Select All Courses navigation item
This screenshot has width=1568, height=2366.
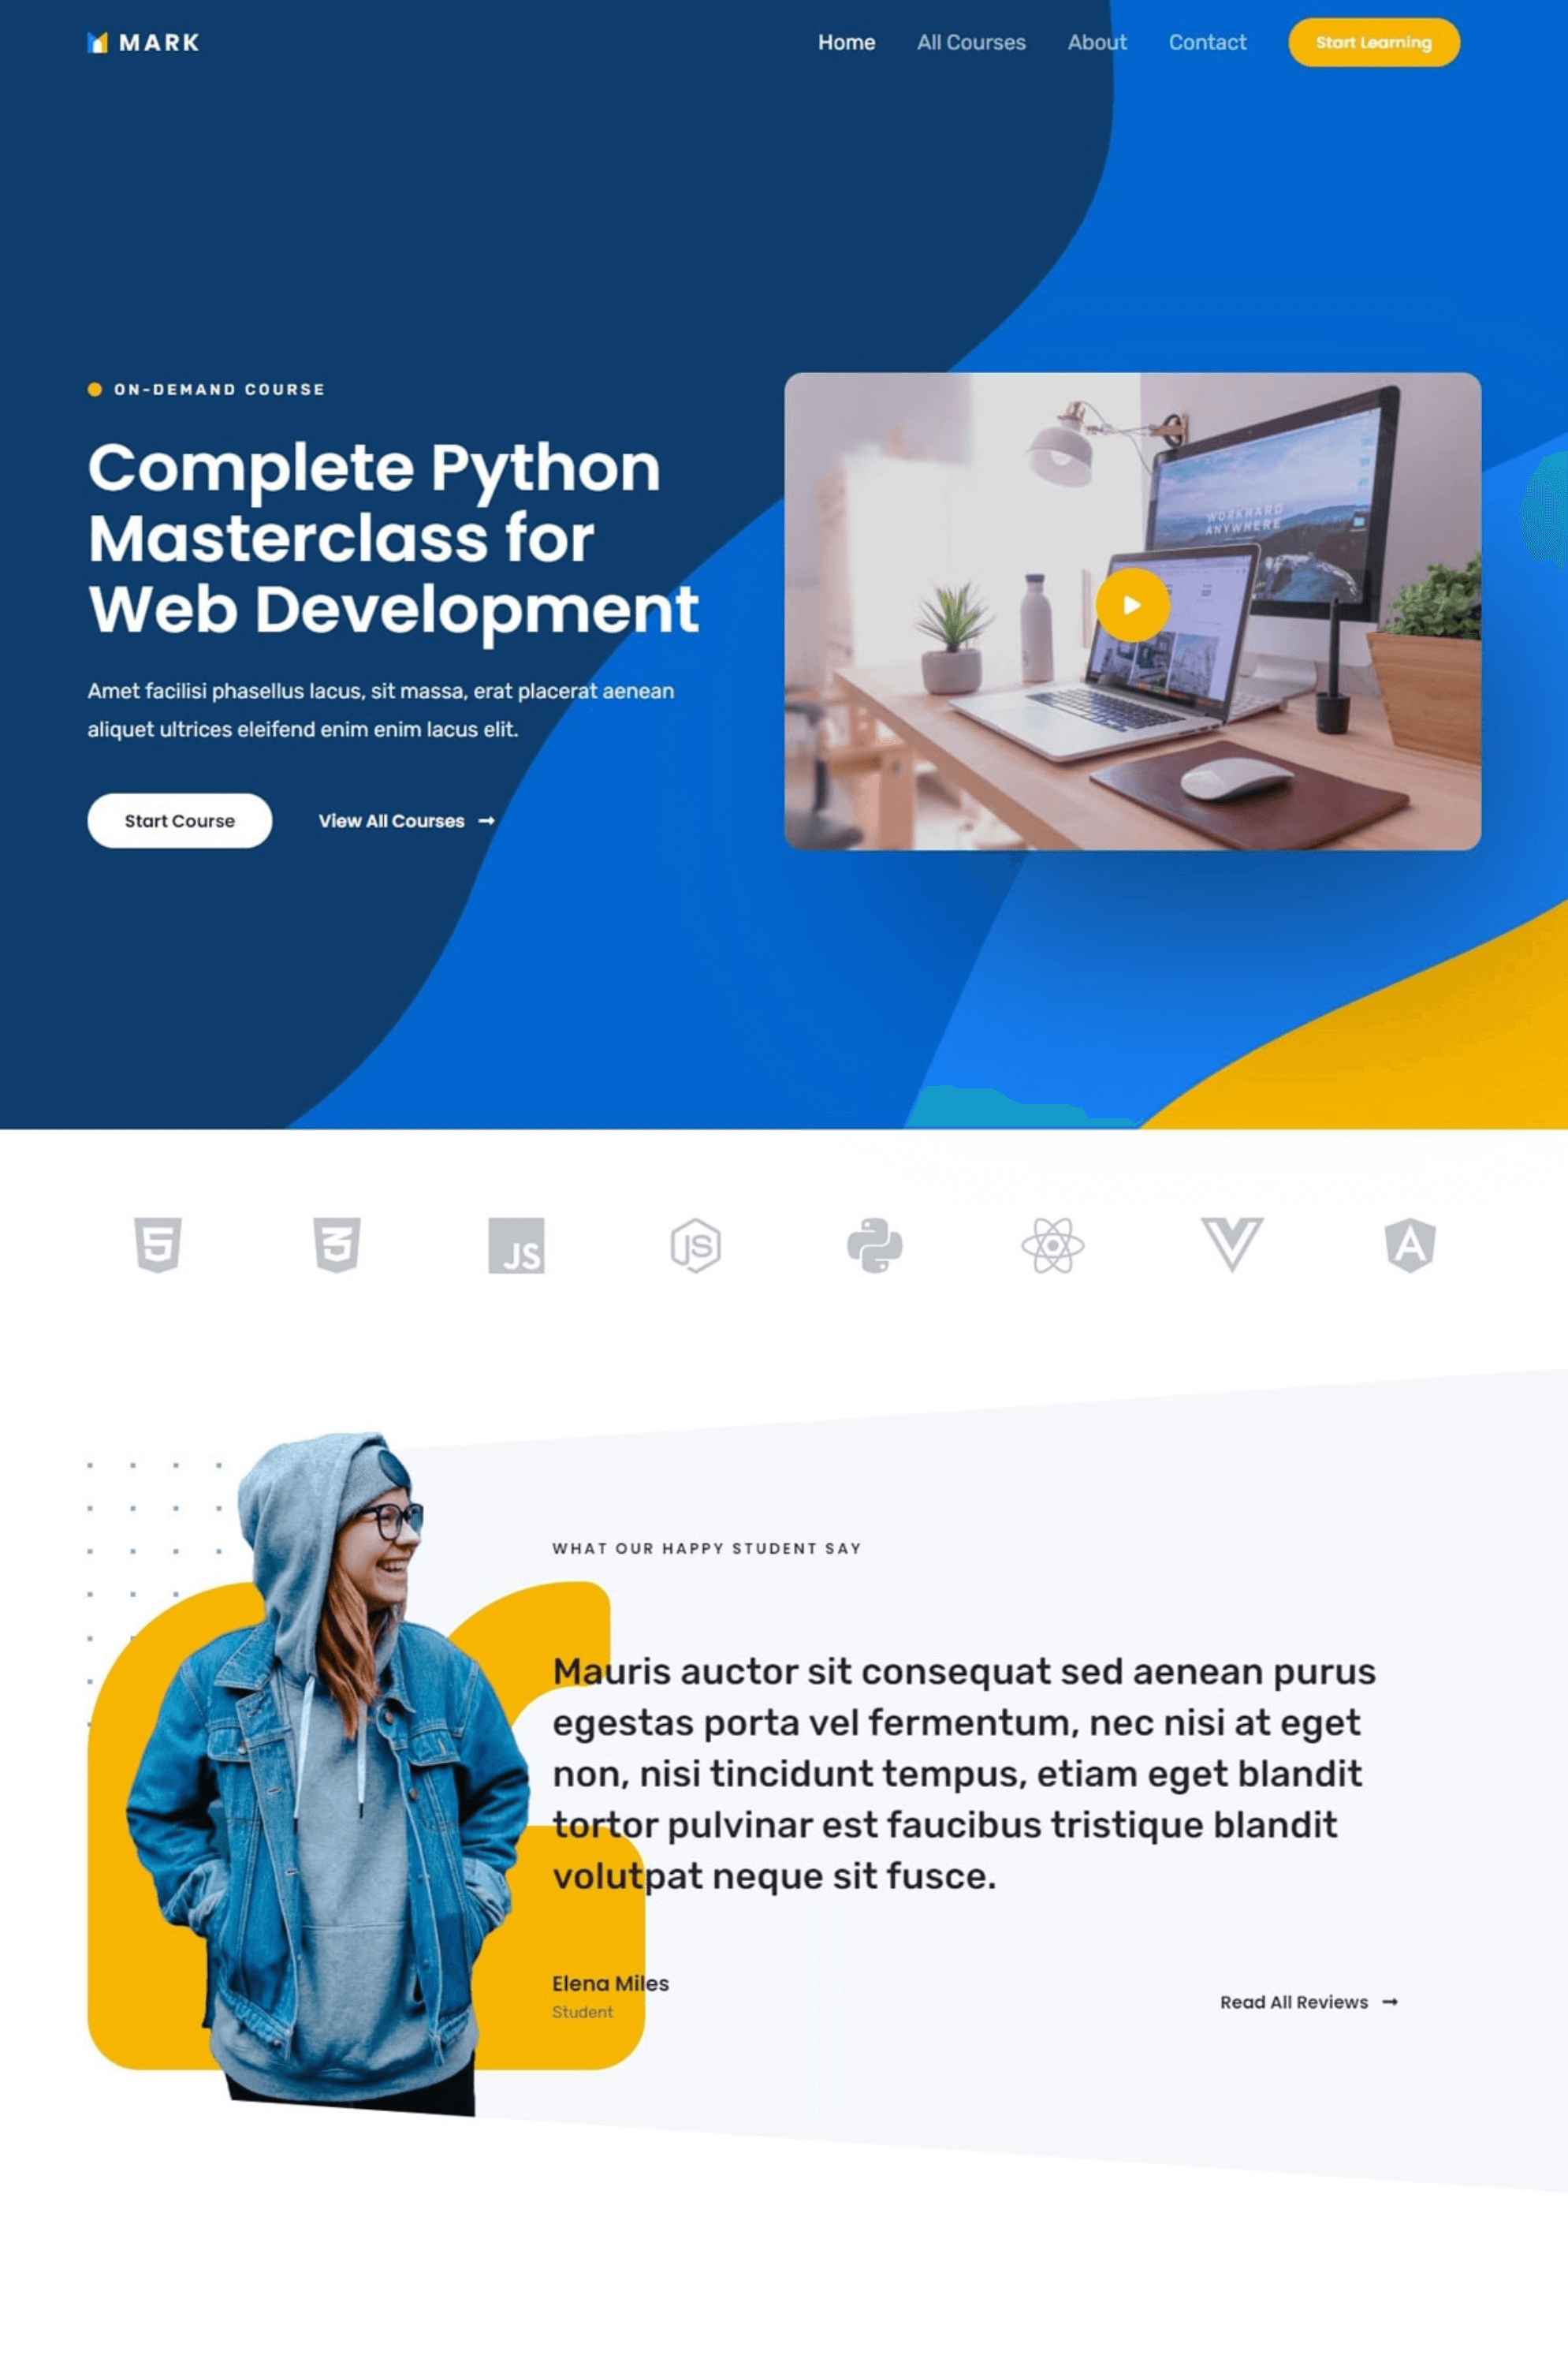click(x=971, y=42)
